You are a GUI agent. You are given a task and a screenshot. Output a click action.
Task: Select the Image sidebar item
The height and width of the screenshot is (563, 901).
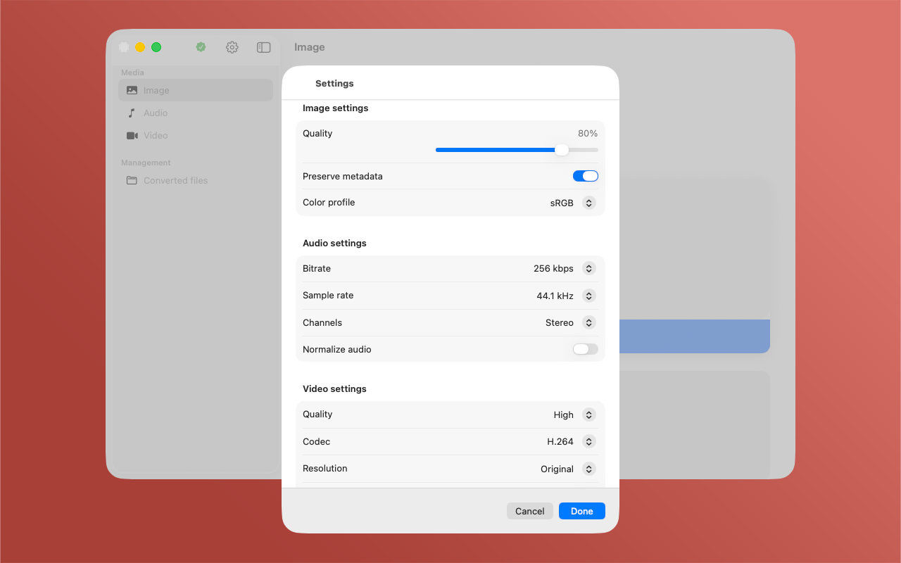click(x=196, y=90)
